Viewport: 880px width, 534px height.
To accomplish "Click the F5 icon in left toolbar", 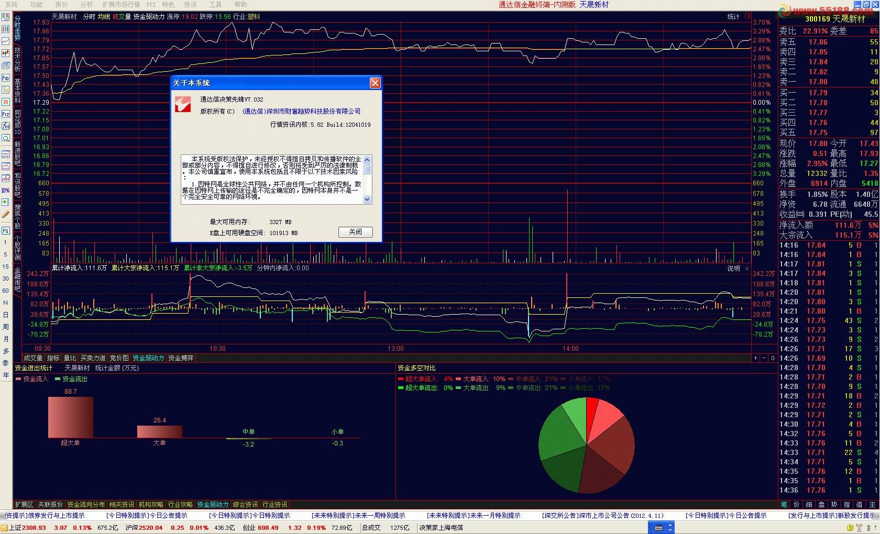I will [6, 230].
